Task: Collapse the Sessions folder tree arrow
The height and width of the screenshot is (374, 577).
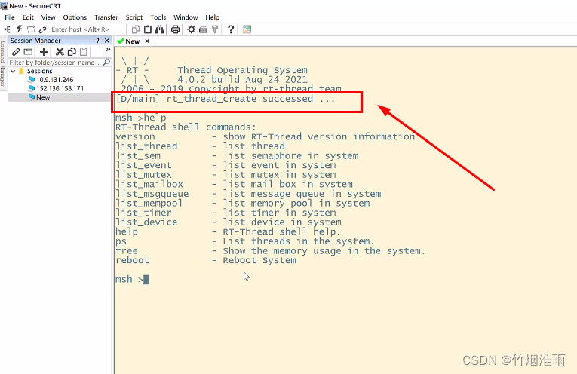Action: (14, 71)
